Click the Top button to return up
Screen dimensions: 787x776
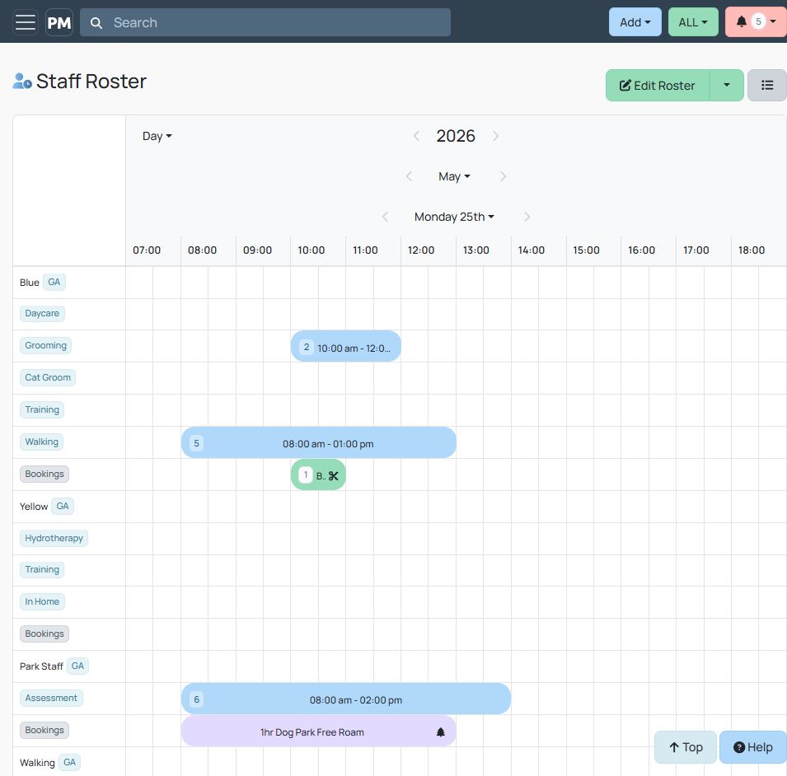pos(686,747)
